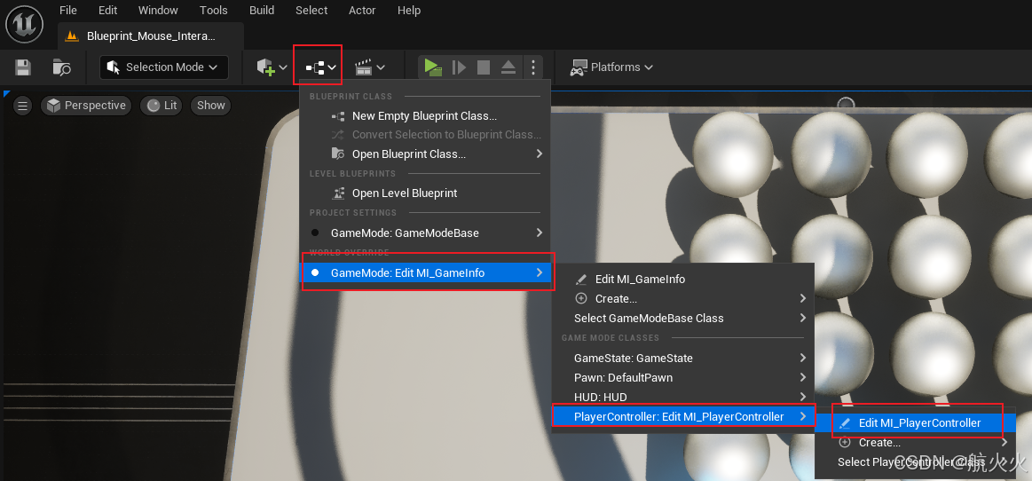This screenshot has height=481, width=1032.
Task: Expand Select GameModeBase Class submenu arrow
Action: click(803, 318)
